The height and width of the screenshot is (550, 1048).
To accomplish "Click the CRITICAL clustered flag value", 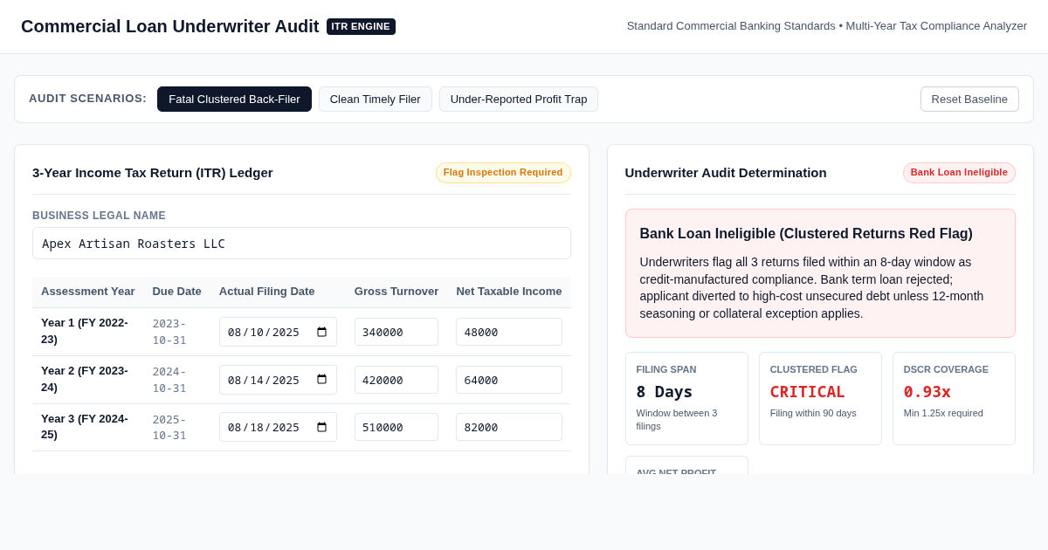I will coord(808,391).
